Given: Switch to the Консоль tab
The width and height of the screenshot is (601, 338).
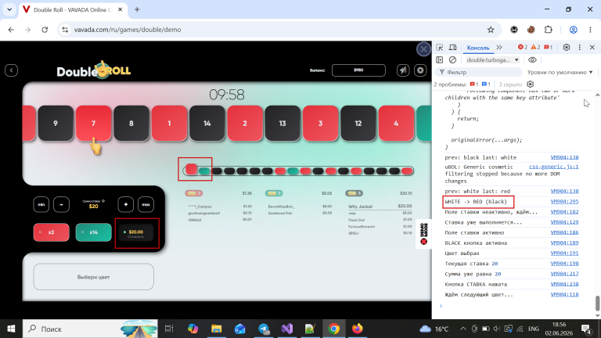Looking at the screenshot, I should 478,48.
